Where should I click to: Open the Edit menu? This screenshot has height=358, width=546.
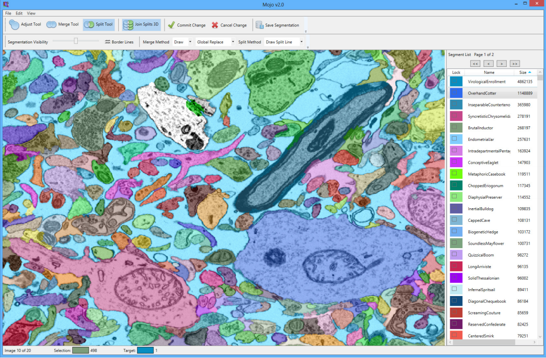[19, 13]
